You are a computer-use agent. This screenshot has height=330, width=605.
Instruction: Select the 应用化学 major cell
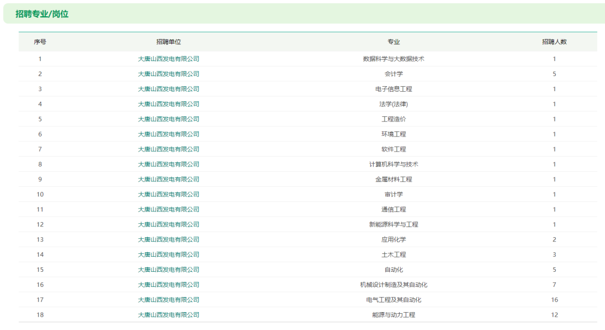tap(394, 239)
